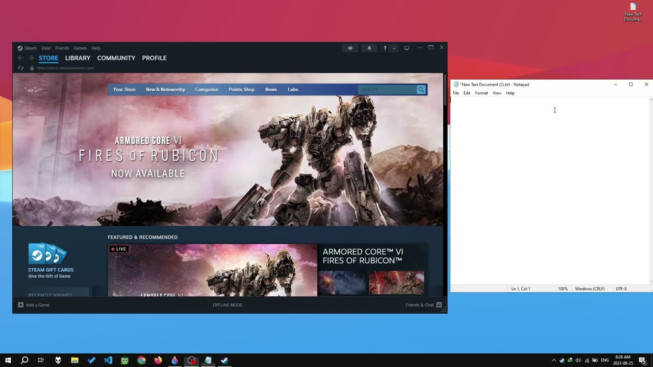Click the Steam icon in system tray

562,360
